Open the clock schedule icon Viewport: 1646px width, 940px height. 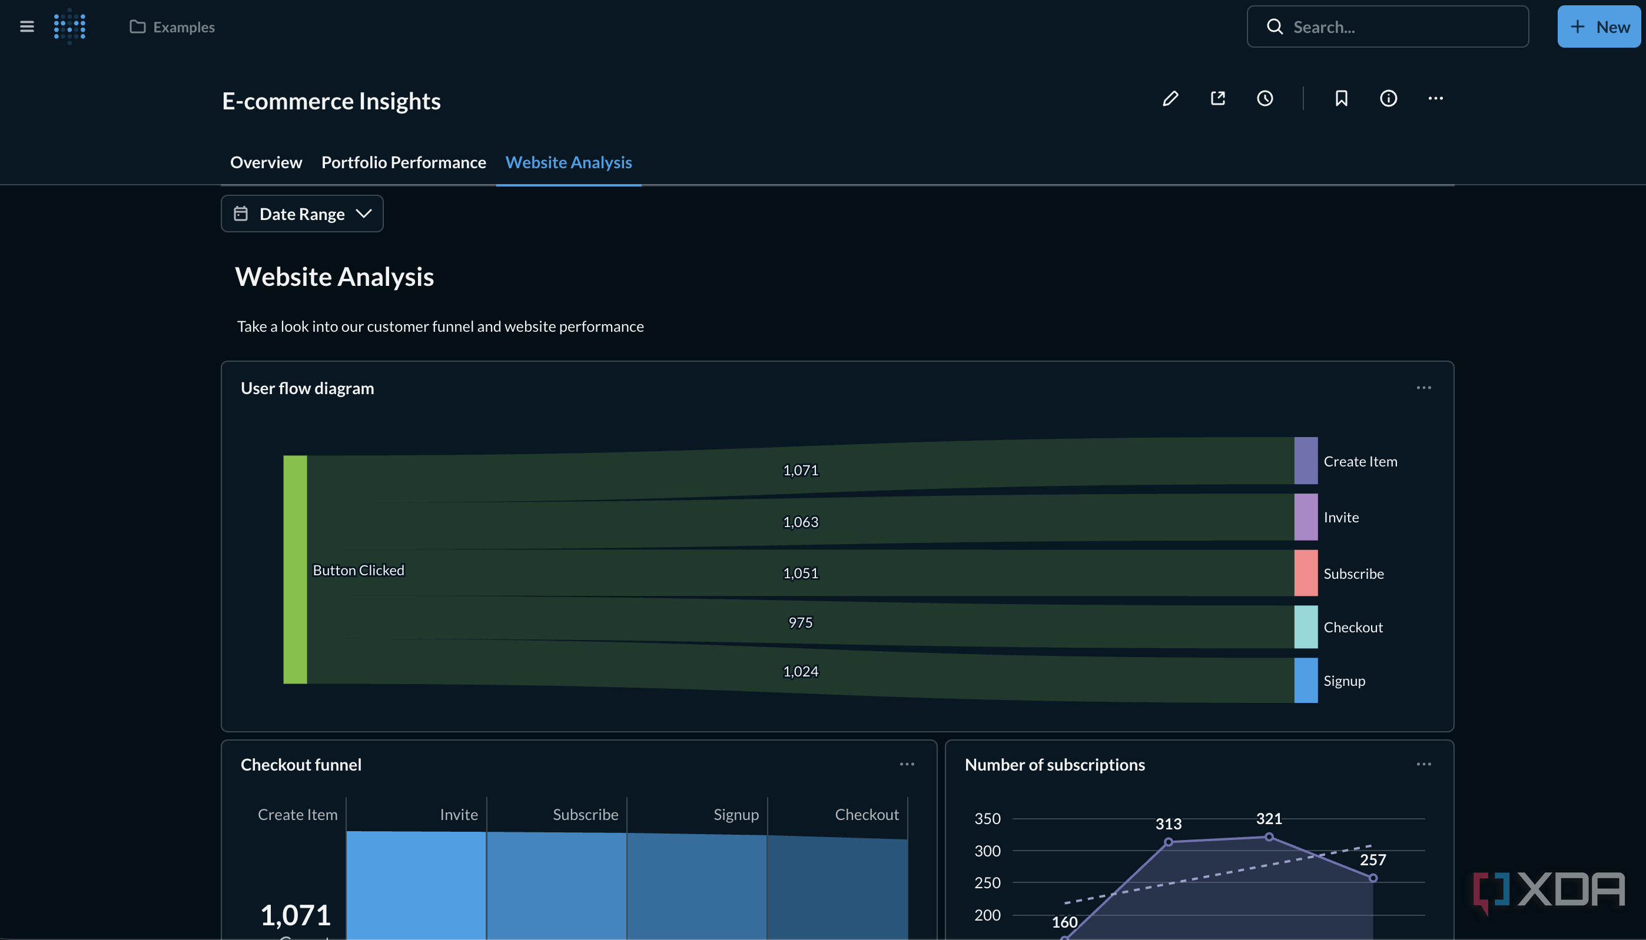pyautogui.click(x=1265, y=98)
